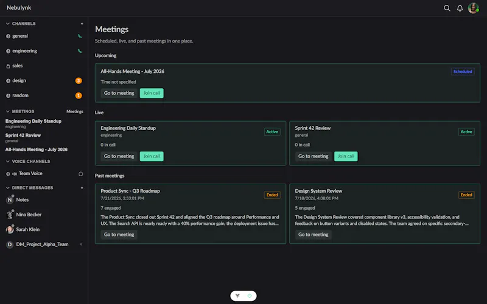Click the lock icon beside sales

click(x=8, y=66)
